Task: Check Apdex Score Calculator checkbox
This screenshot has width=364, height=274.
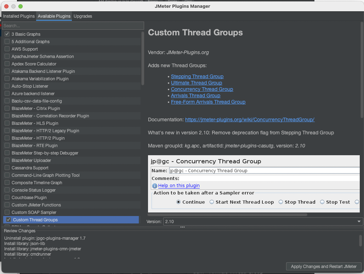Action: tap(7, 64)
